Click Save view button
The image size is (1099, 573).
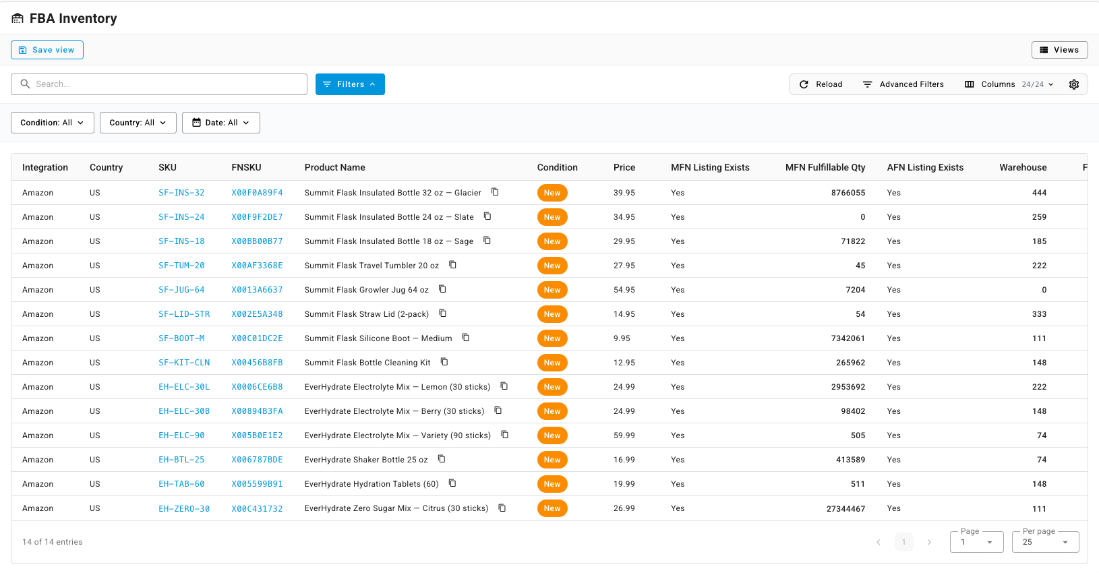coord(47,50)
